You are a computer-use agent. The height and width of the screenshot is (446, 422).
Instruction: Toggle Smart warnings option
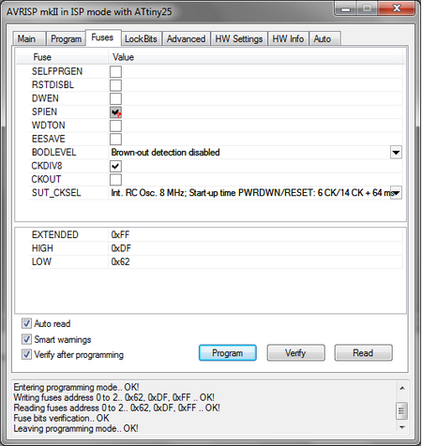pos(26,339)
